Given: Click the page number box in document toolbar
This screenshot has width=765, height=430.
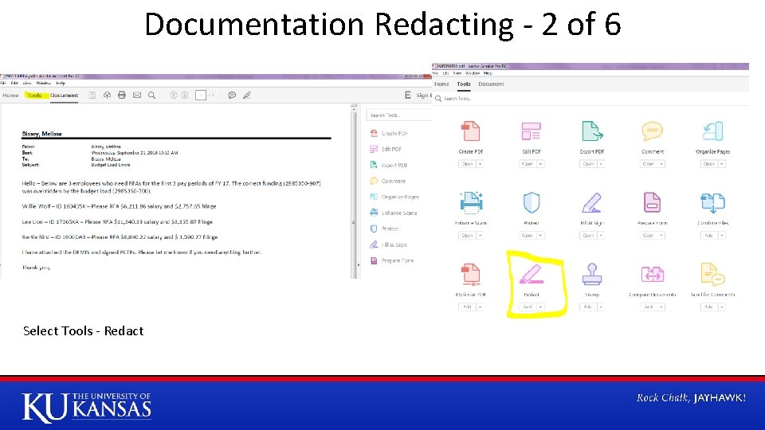Looking at the screenshot, I should tap(201, 95).
